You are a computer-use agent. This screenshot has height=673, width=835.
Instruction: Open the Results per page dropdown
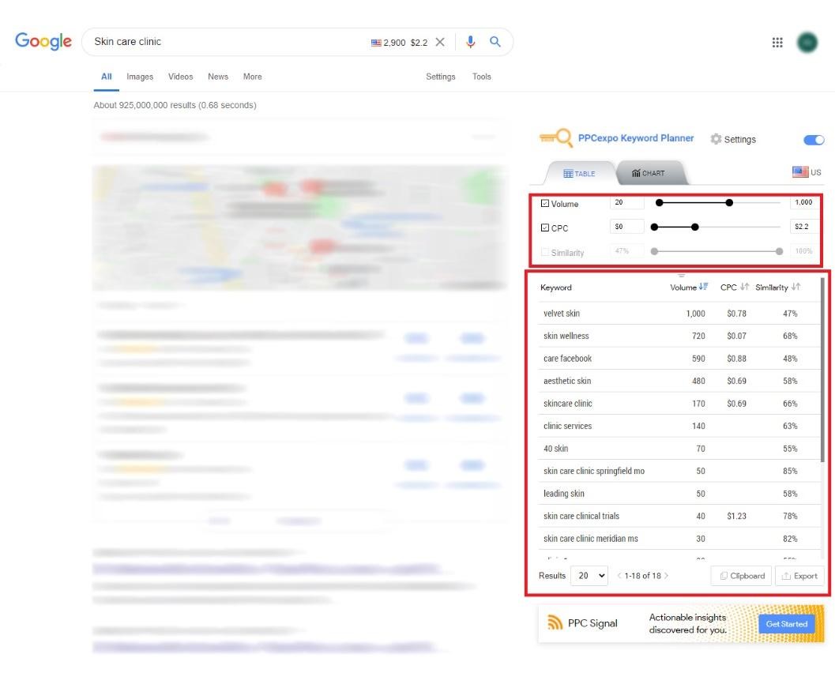click(x=589, y=576)
